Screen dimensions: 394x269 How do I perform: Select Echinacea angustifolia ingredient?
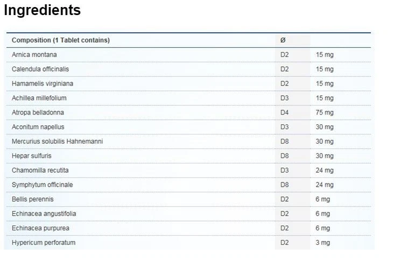tap(44, 214)
